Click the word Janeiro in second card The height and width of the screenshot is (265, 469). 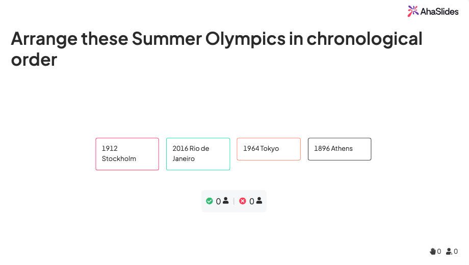184,158
